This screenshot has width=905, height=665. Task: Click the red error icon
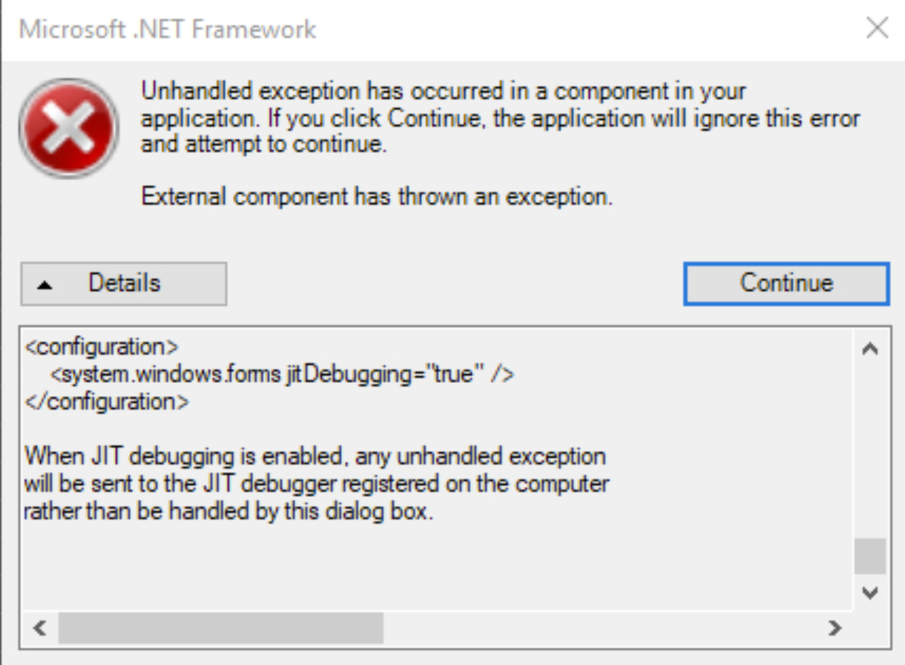[x=68, y=128]
